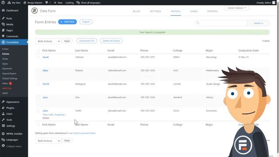Click Delete All Entries button
The width and height of the screenshot is (279, 157).
click(x=111, y=41)
